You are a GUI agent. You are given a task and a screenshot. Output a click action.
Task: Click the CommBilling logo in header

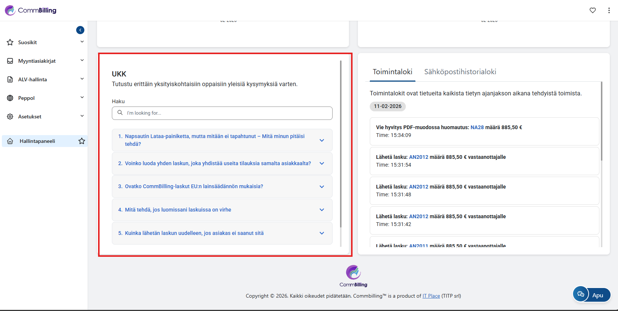click(31, 10)
